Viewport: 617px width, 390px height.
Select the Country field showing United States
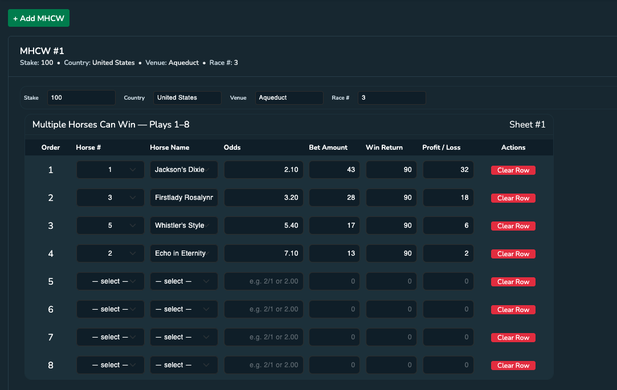(187, 97)
